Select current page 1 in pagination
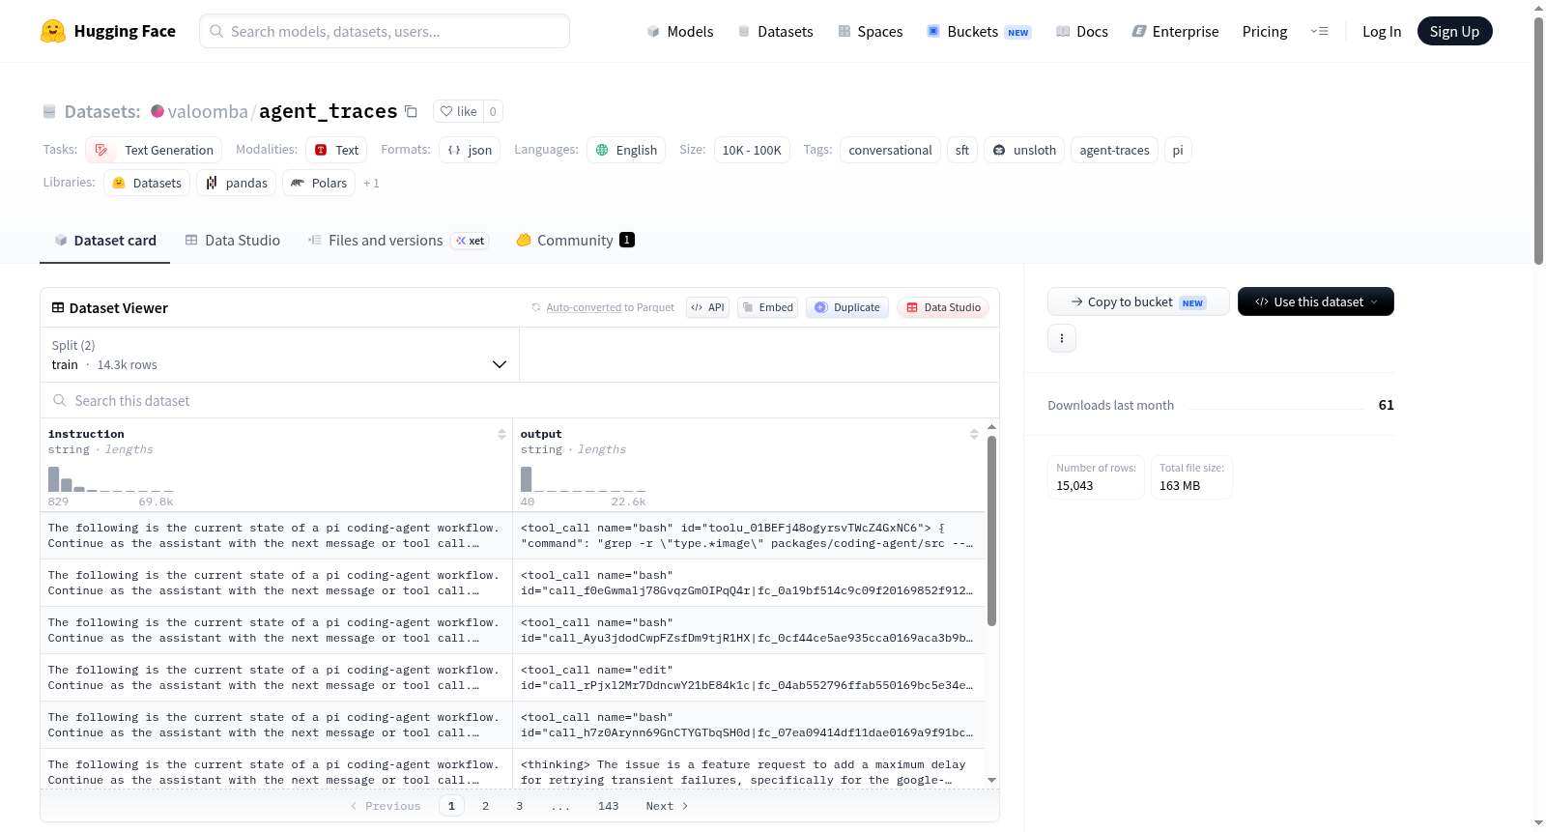 pos(451,806)
